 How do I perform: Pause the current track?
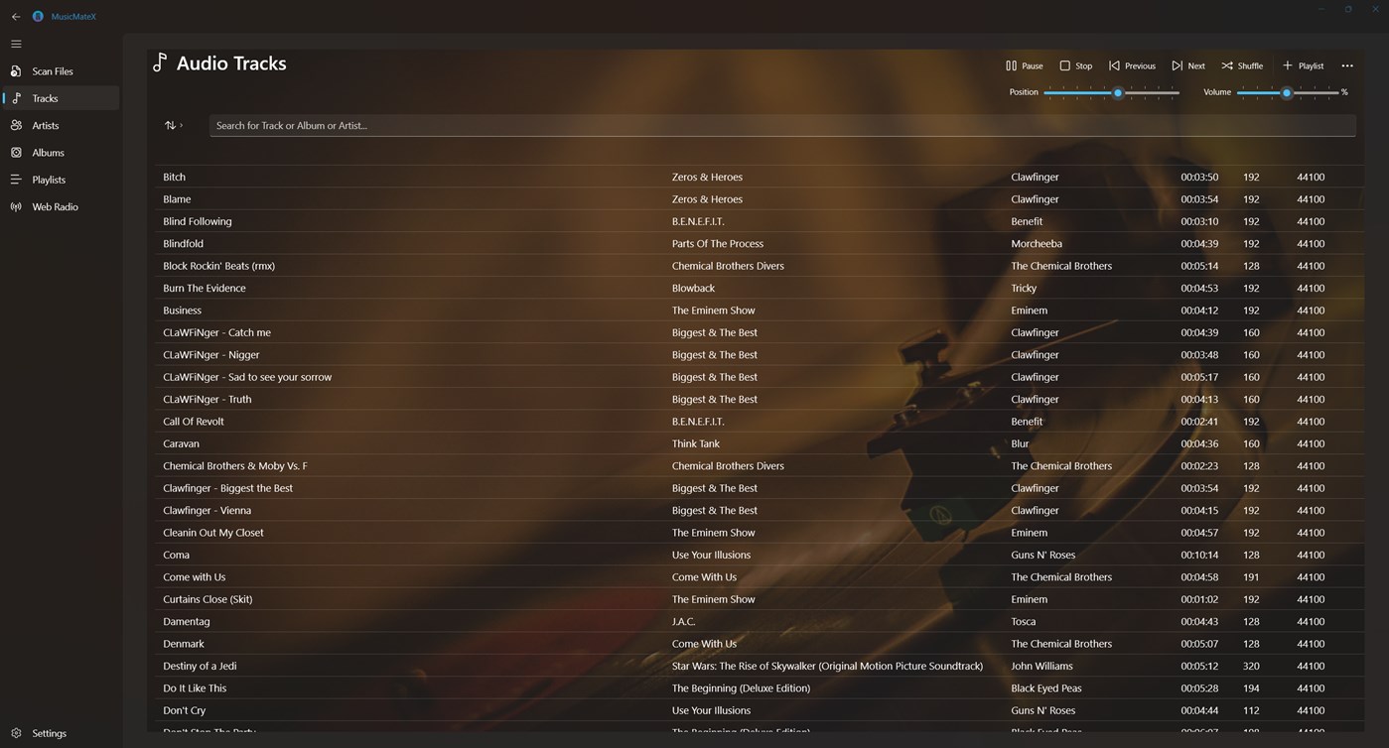[x=1024, y=65]
